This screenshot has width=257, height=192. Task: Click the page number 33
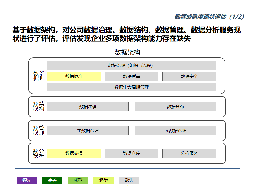click(x=128, y=186)
